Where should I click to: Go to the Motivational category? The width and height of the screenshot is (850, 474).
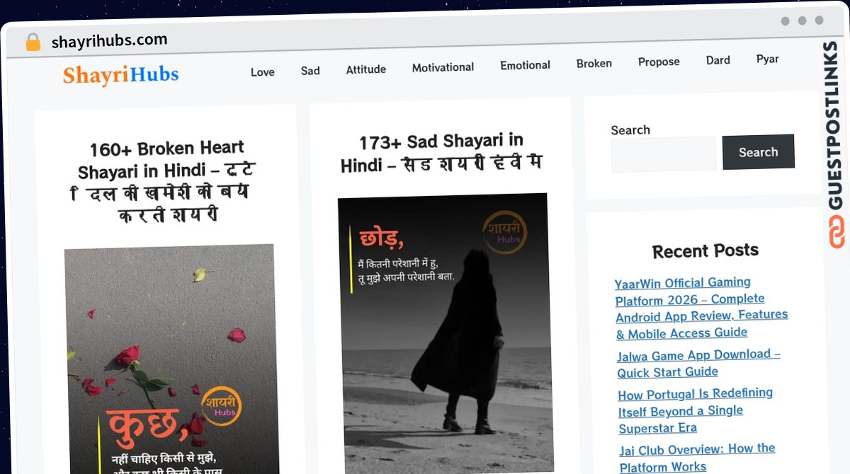443,67
